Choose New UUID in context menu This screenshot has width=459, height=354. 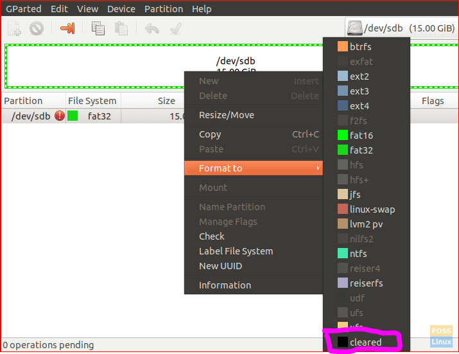click(x=254, y=266)
